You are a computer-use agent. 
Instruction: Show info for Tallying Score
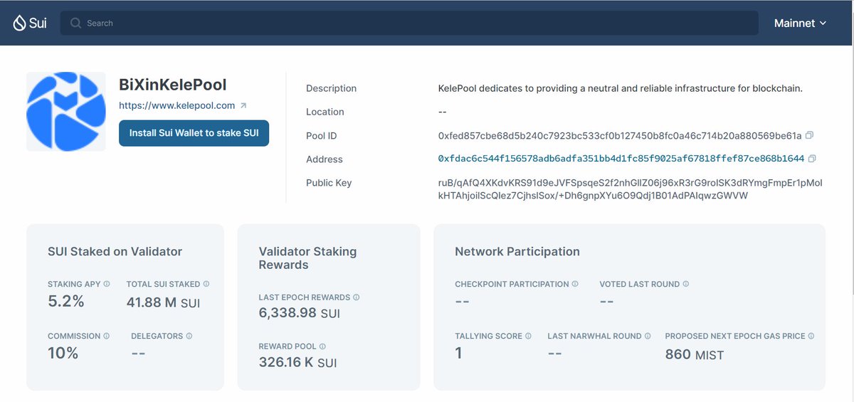click(x=528, y=336)
